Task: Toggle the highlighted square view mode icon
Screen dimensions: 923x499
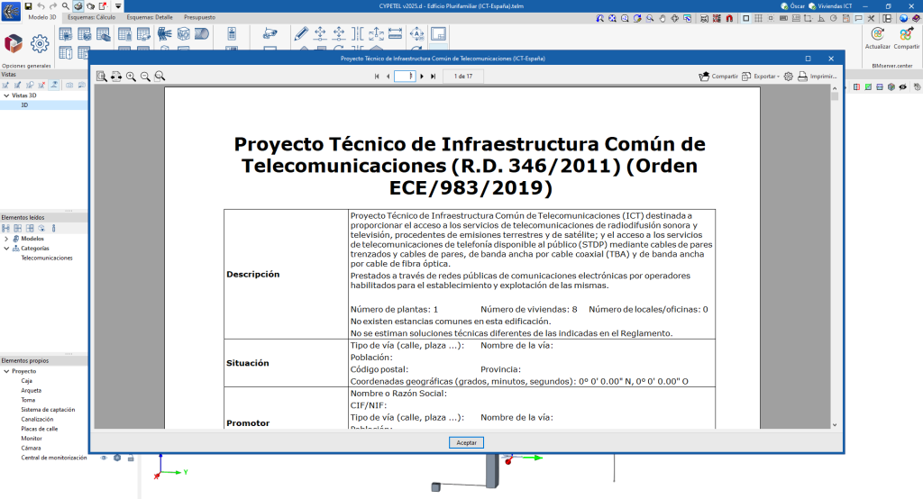Action: click(x=745, y=19)
